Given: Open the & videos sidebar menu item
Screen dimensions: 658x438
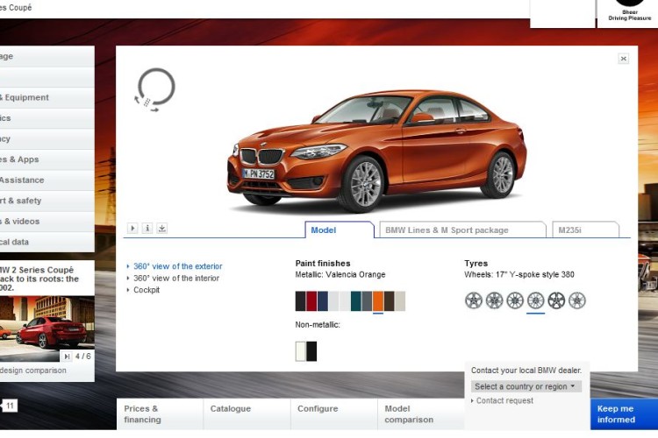Looking at the screenshot, I should pos(47,222).
